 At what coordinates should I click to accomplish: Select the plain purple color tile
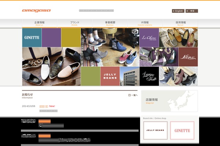point(51,38)
